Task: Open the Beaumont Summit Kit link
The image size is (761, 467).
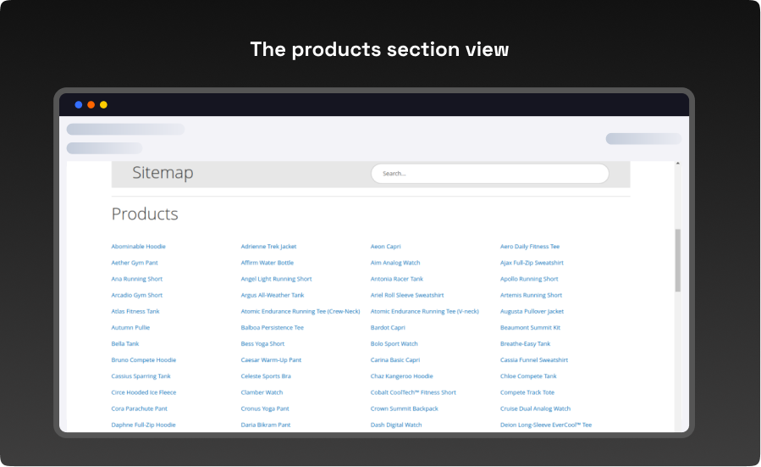Action: pos(530,327)
